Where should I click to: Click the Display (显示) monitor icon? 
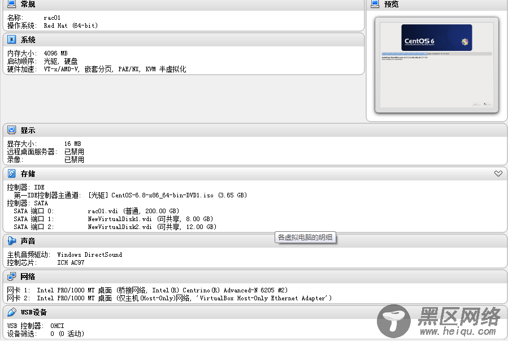tap(11, 130)
